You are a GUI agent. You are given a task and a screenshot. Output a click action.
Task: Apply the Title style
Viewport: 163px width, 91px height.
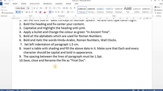[x=128, y=10]
